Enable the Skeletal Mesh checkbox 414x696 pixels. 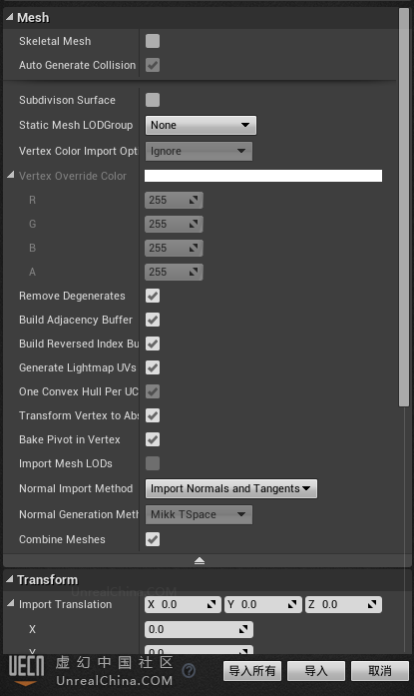tap(153, 41)
